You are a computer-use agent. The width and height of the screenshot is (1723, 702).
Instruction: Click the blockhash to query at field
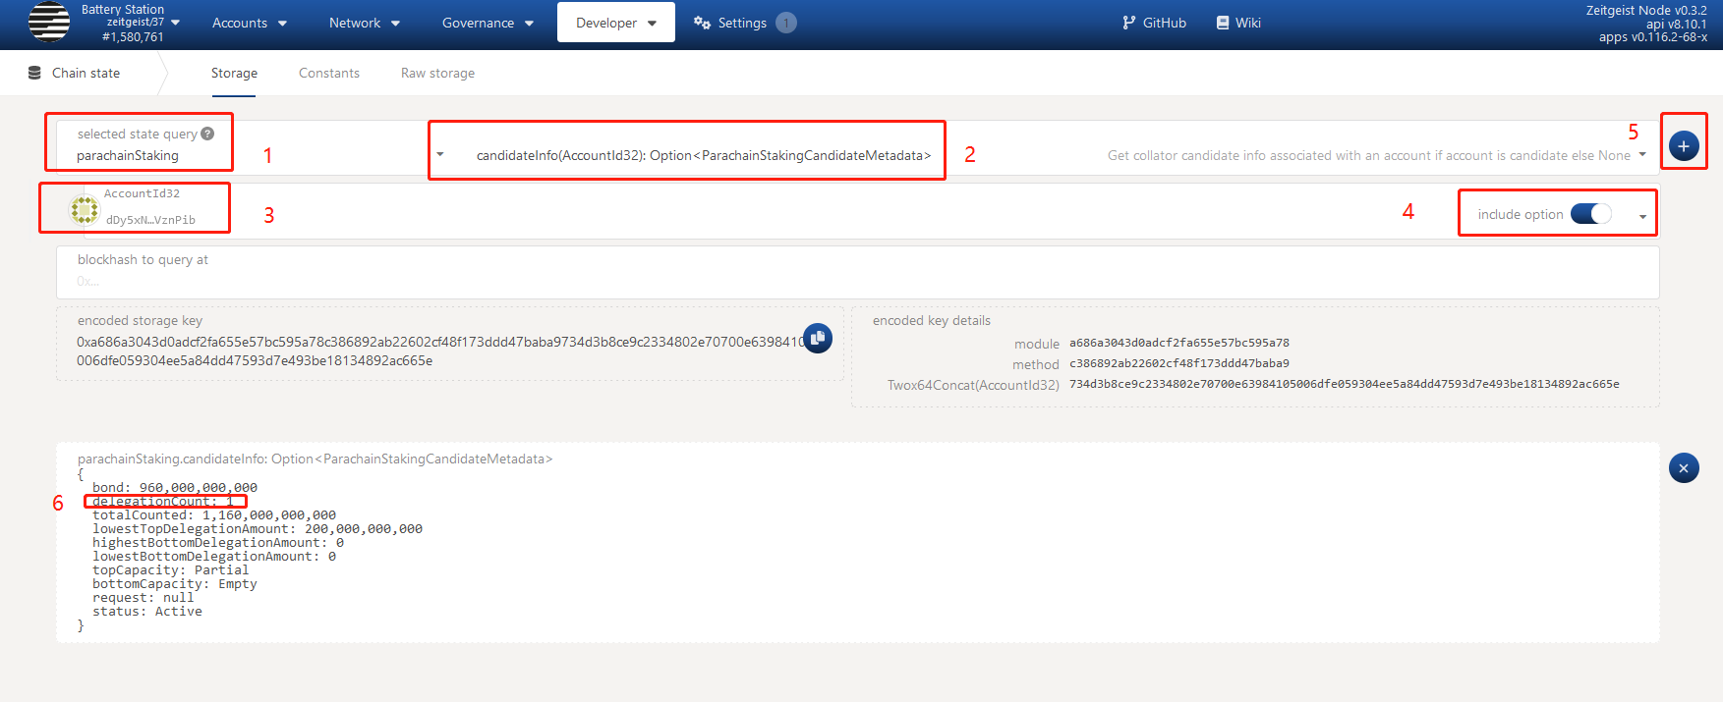855,281
